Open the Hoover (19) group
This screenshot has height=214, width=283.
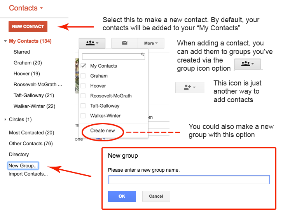(x=27, y=74)
